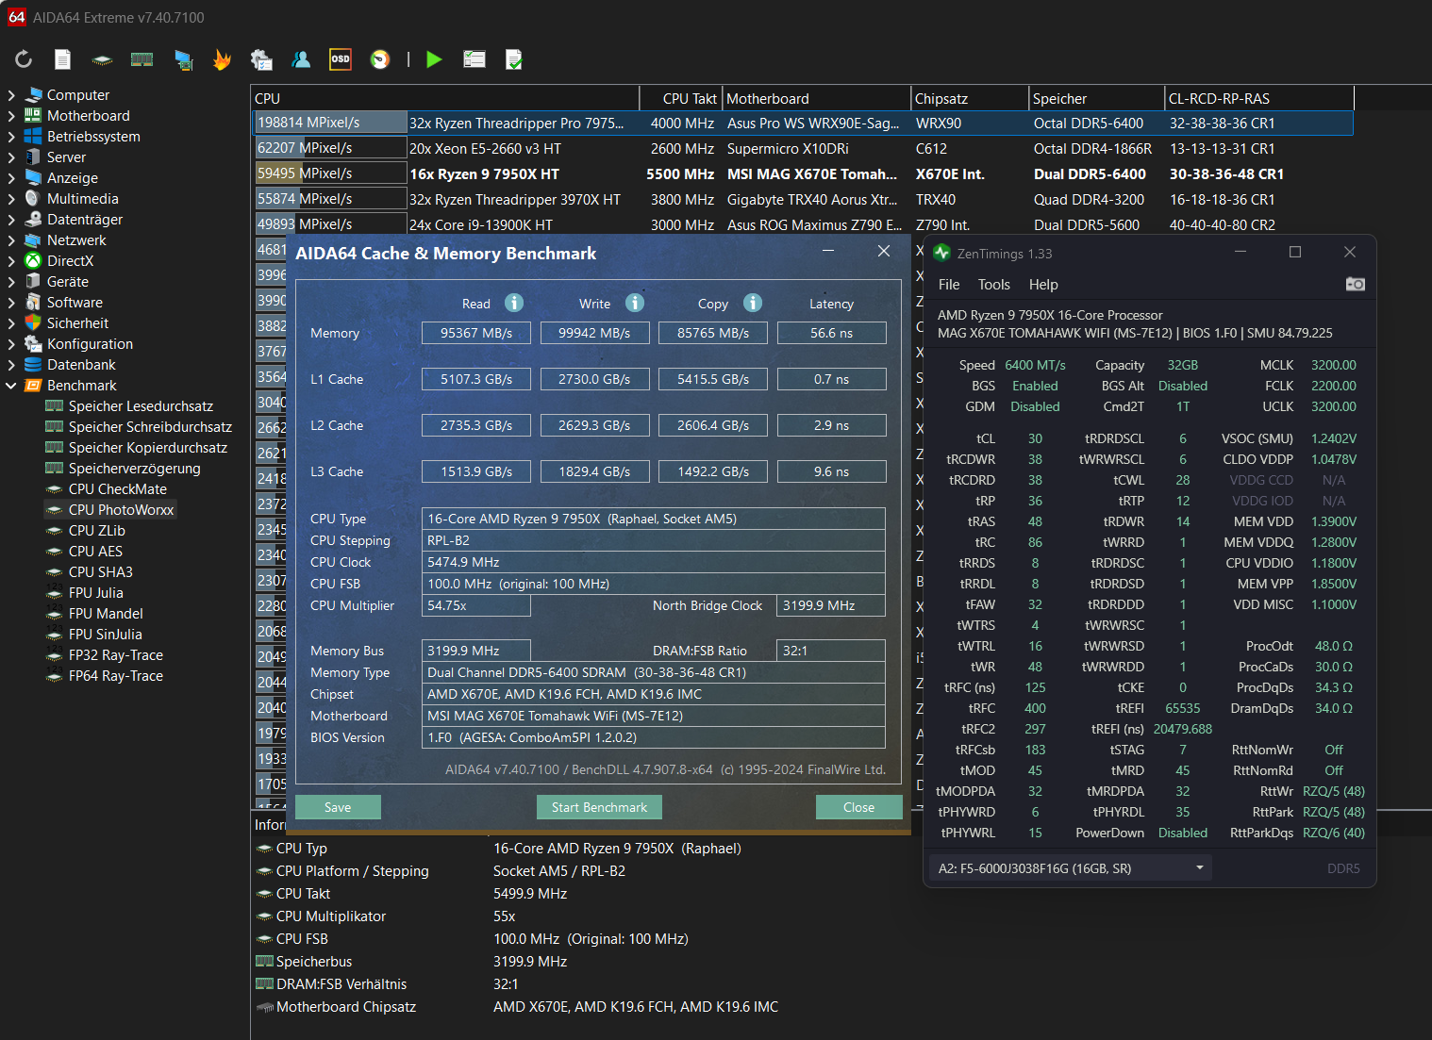Click the Memory Read value field 95367 MB/s
The height and width of the screenshot is (1040, 1432).
tap(476, 333)
